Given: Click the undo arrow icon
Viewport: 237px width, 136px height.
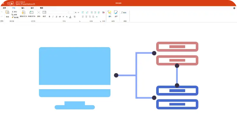Looking at the screenshot, I should click(x=2, y=12).
